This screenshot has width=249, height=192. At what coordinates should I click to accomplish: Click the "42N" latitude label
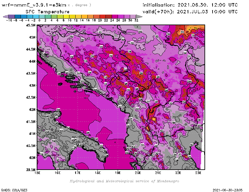coord(32,109)
